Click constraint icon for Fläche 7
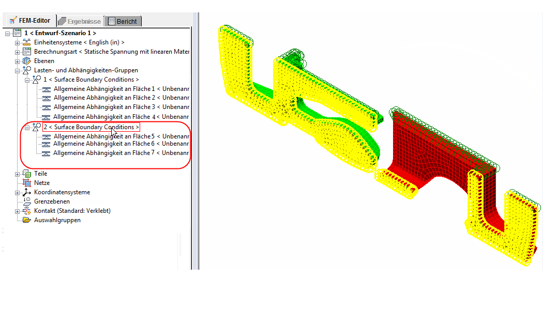543x311 pixels. (x=46, y=153)
